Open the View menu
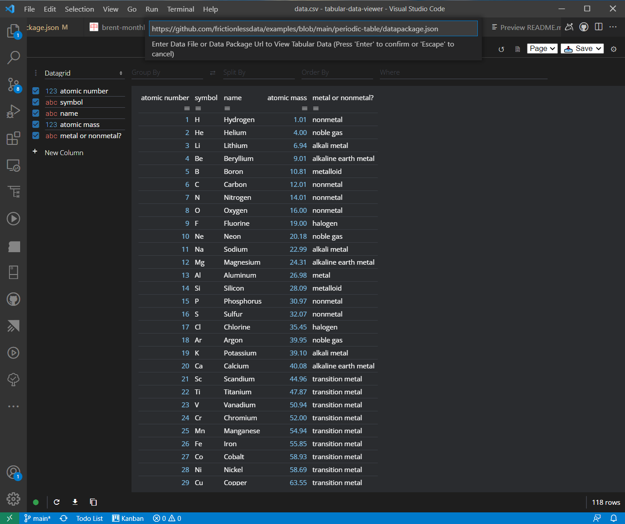Screen dimensions: 625x524 (111, 9)
